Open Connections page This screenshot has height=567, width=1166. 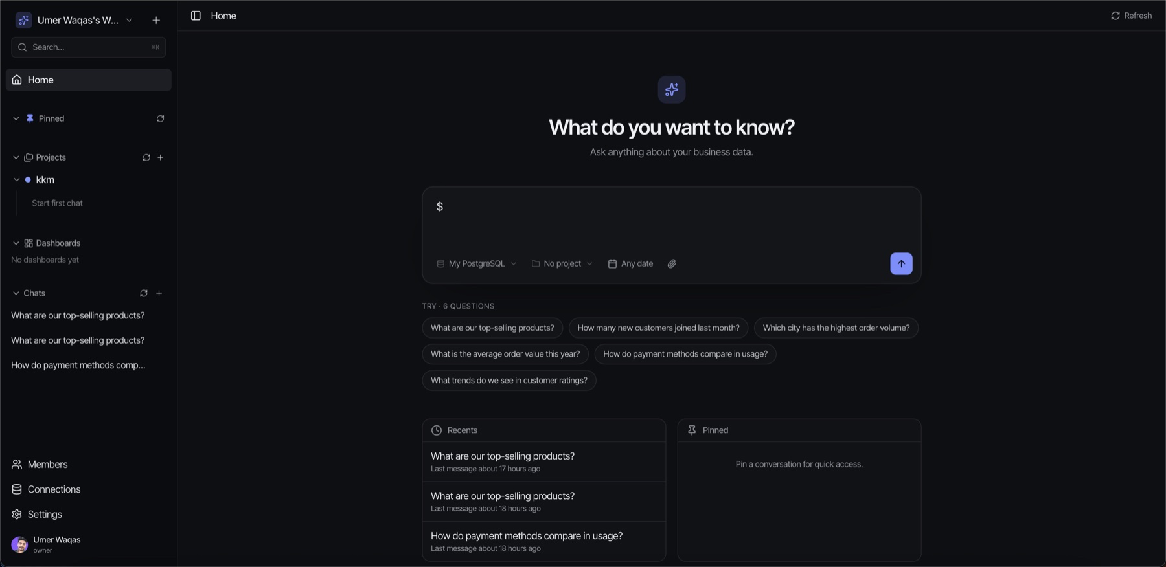pos(54,489)
